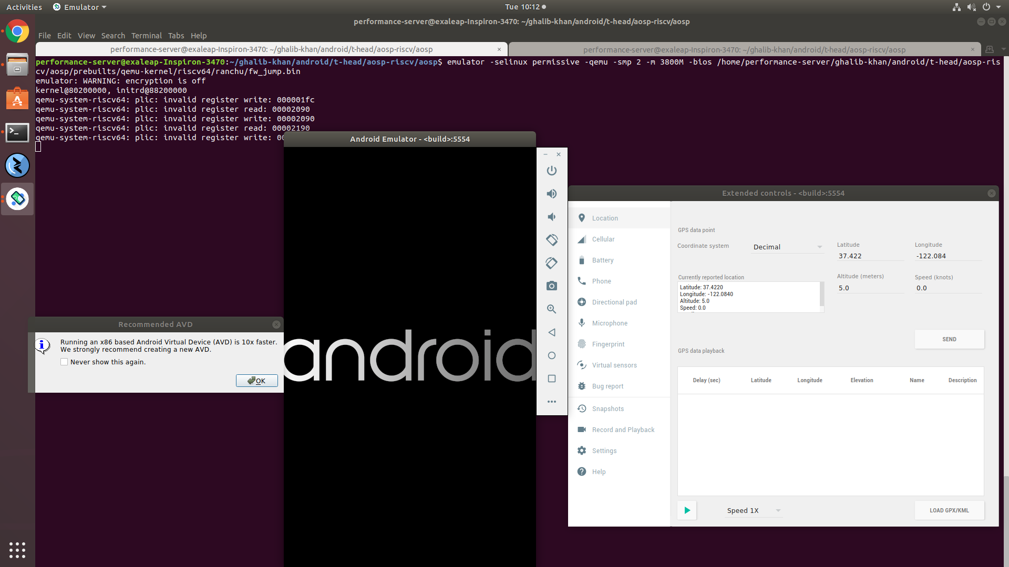Check Never show this again

(64, 362)
